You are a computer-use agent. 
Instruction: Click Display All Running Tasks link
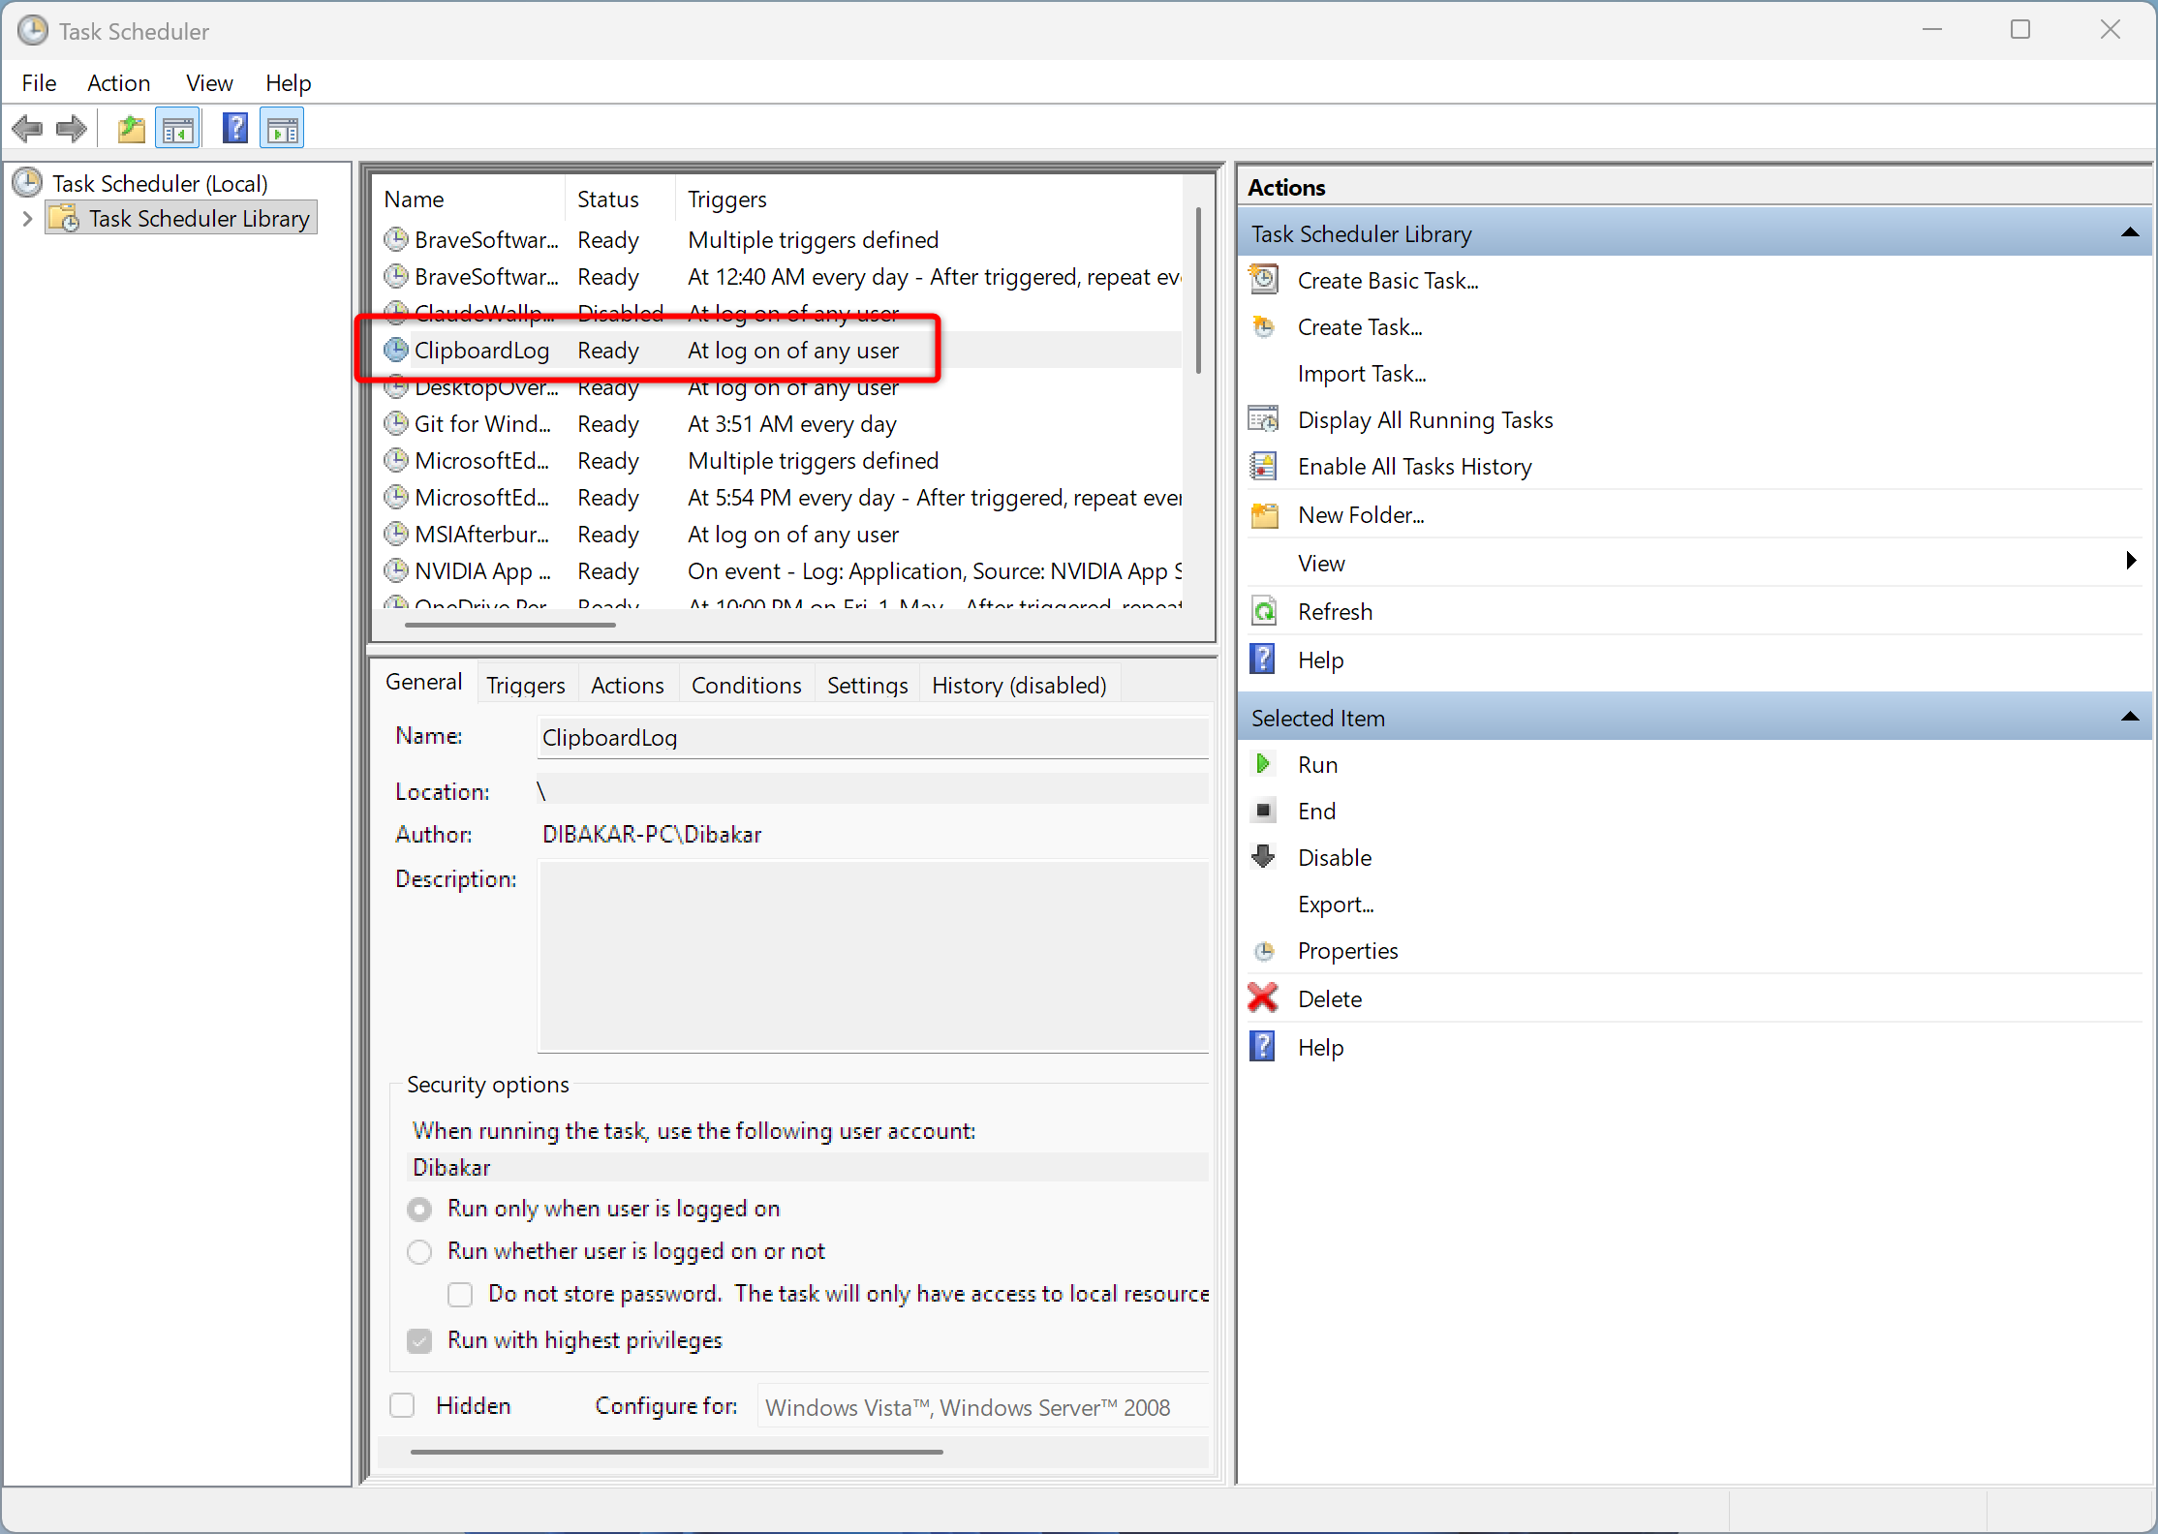(1425, 419)
